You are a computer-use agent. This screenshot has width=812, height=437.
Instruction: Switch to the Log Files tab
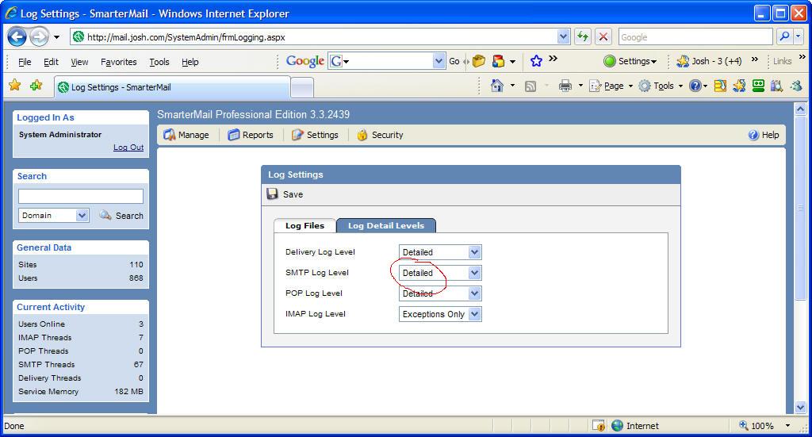point(304,226)
